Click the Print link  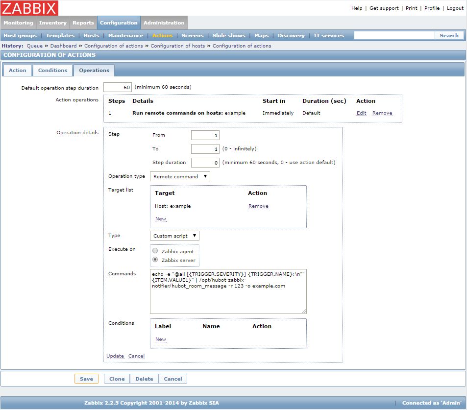(411, 8)
